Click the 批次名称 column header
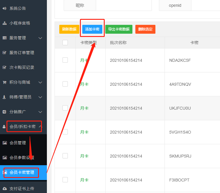Viewport: 220px width, 193px height. click(x=118, y=43)
